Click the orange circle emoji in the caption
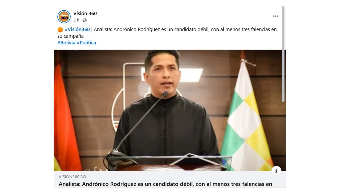The width and height of the screenshot is (340, 191). (x=60, y=29)
